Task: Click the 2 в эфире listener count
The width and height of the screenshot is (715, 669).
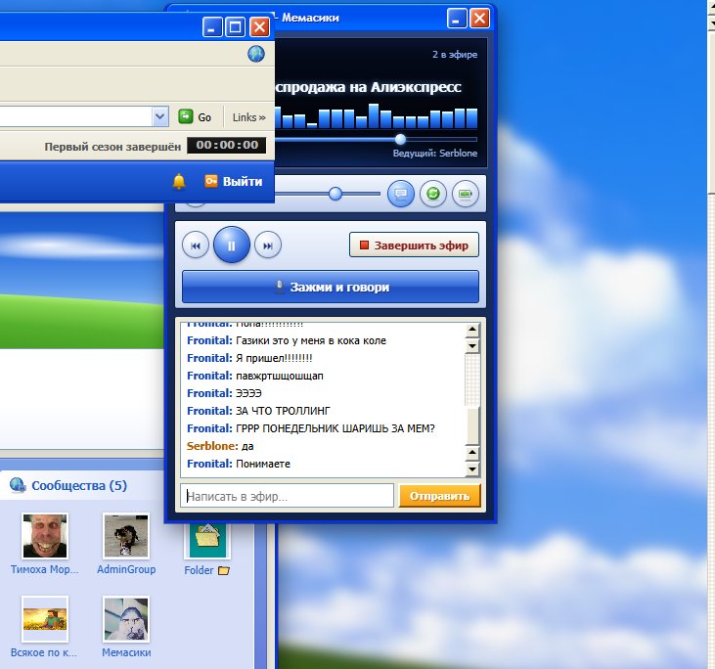Action: [455, 54]
